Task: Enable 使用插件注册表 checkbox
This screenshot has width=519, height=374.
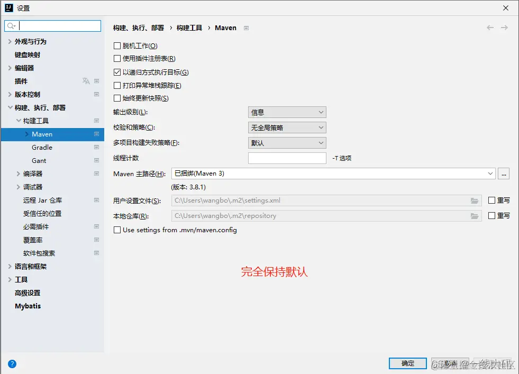Action: pos(117,59)
